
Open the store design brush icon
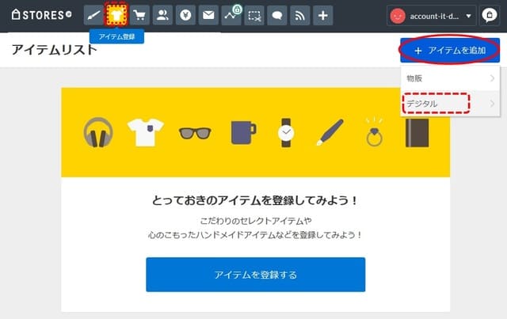(93, 15)
